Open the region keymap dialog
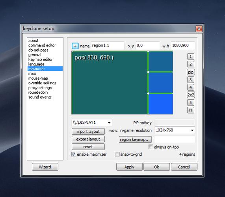225x197 pixels. click(135, 139)
